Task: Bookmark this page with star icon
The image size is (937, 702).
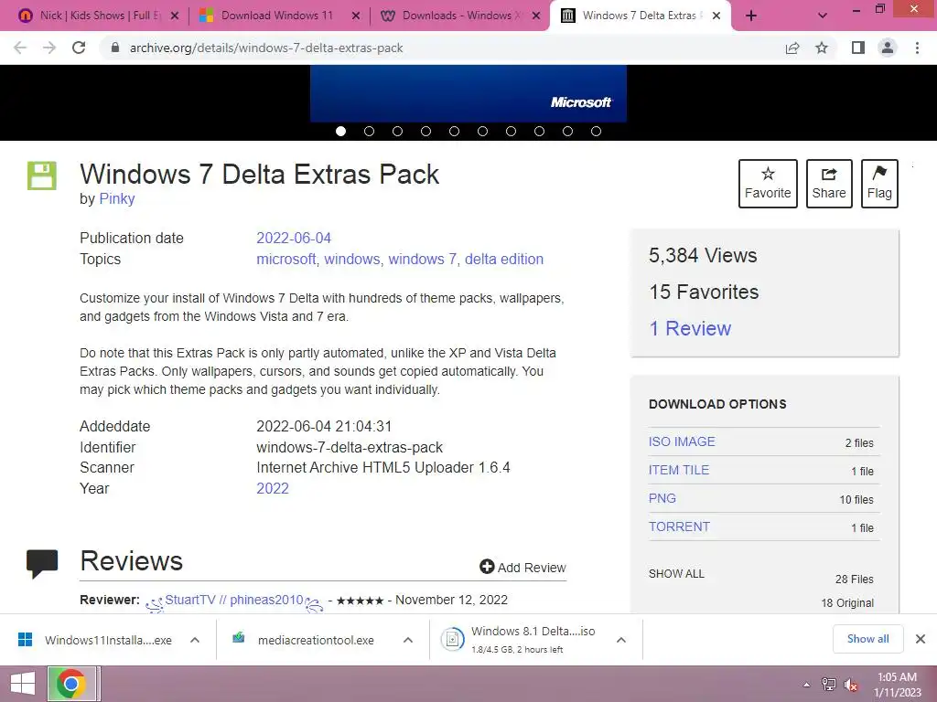Action: 822,48
